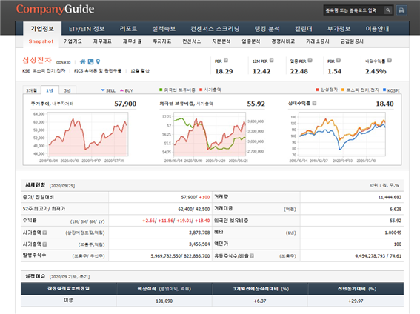
Task: Click the green 외국인 보유비중 legend swatch
Action: pyautogui.click(x=161, y=90)
